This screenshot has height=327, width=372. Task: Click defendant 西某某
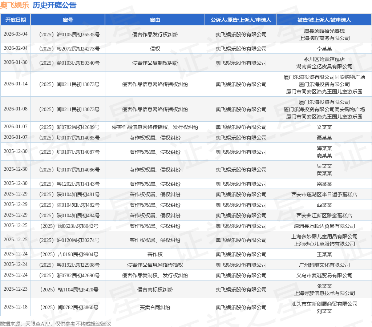click(x=324, y=205)
